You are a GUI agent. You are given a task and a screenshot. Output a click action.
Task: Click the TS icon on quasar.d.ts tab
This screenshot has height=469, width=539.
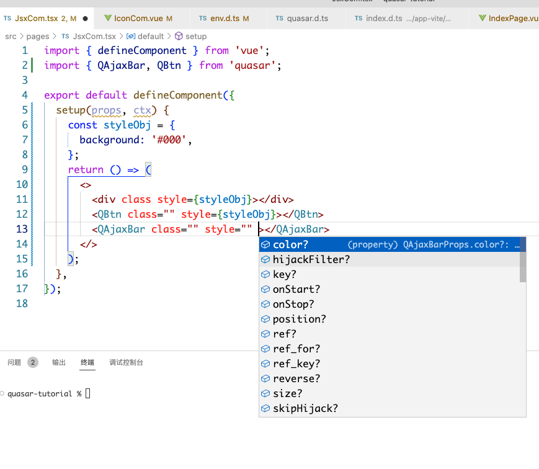pos(280,18)
